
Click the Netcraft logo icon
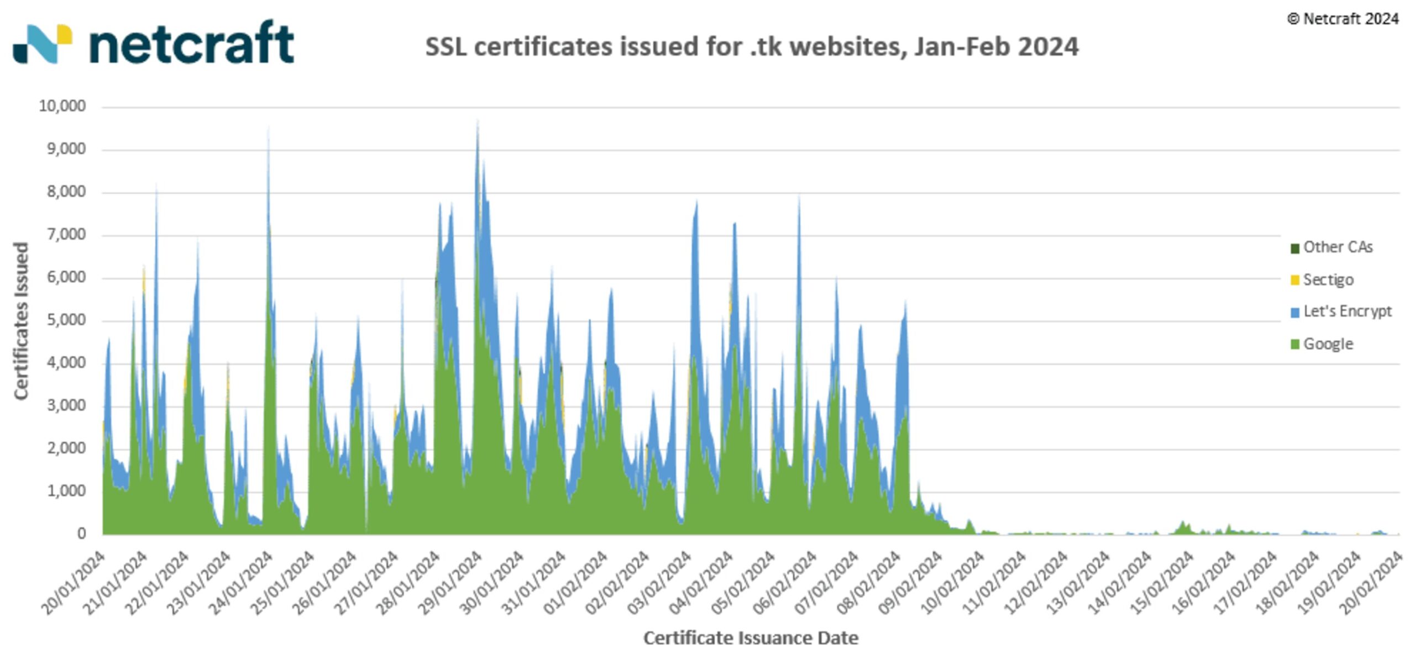43,44
